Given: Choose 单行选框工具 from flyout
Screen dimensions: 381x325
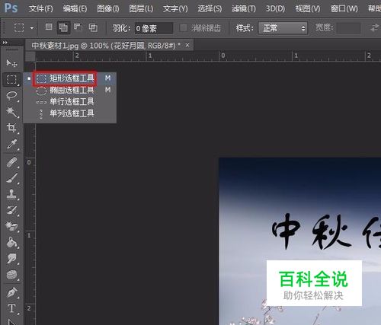Looking at the screenshot, I should (70, 102).
